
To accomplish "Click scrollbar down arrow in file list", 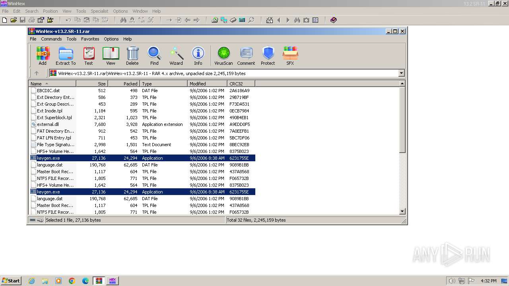I will (402, 211).
